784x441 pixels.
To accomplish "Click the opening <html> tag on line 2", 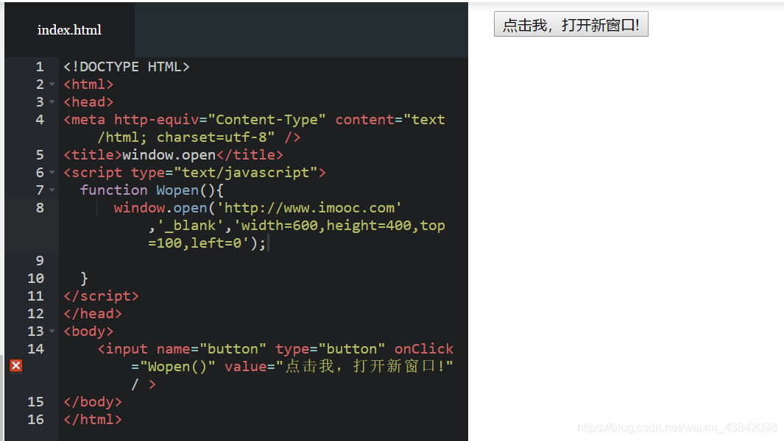I will (88, 85).
